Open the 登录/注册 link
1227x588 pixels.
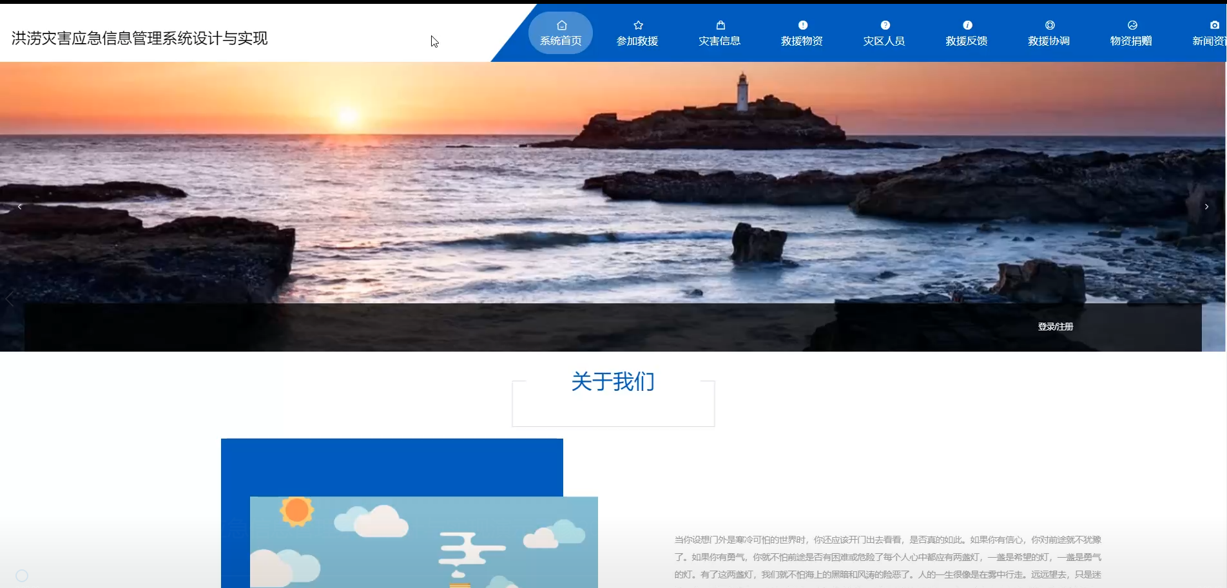(x=1055, y=327)
